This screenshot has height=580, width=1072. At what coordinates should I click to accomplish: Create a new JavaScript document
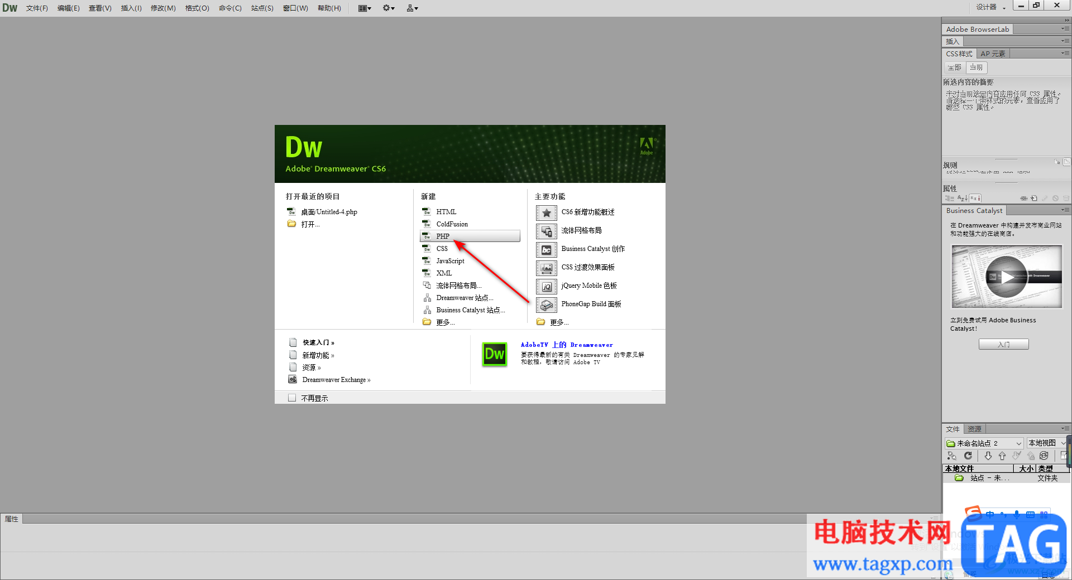click(450, 261)
